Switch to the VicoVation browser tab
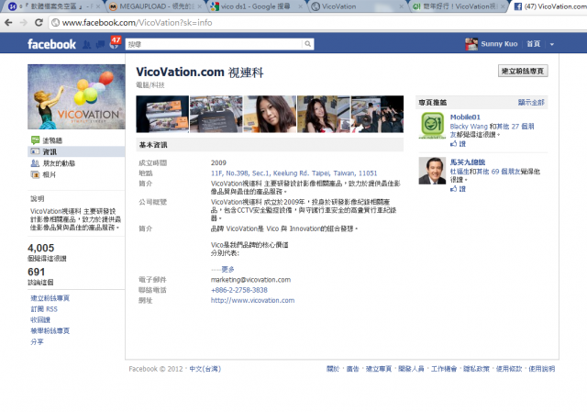This screenshot has width=587, height=412. pyautogui.click(x=358, y=6)
